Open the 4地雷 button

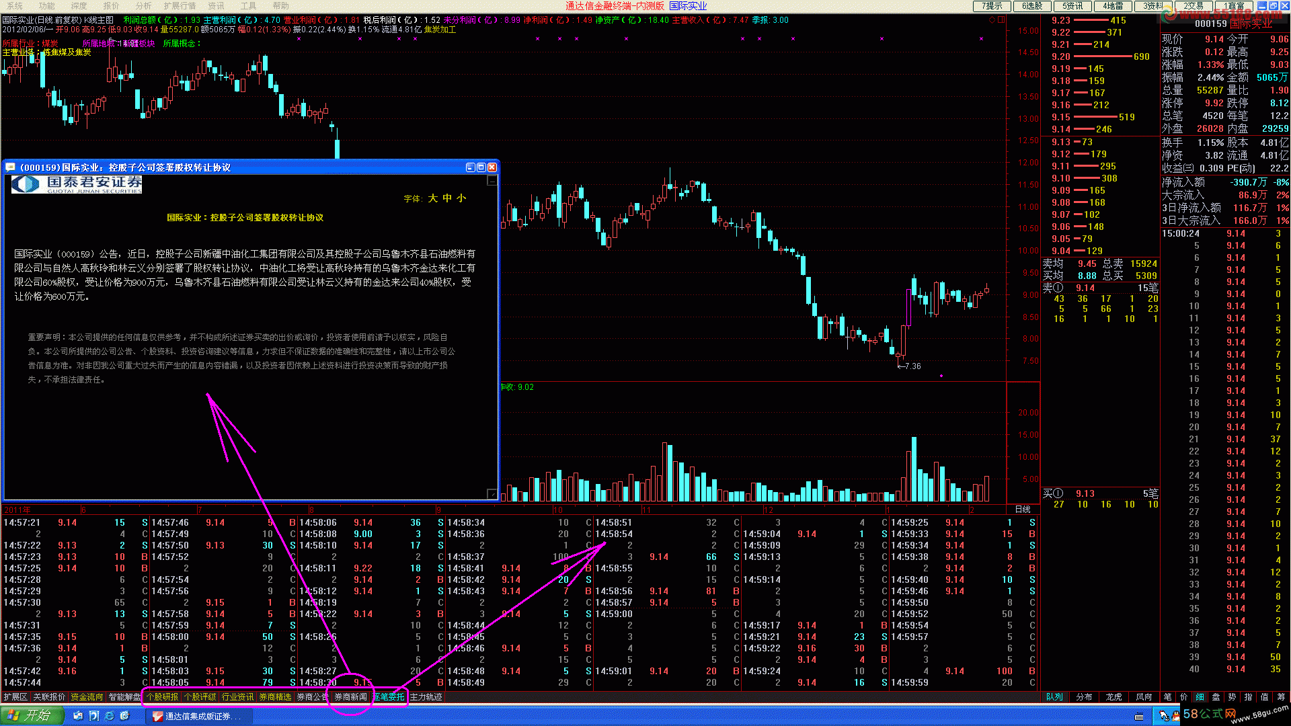pyautogui.click(x=1113, y=6)
